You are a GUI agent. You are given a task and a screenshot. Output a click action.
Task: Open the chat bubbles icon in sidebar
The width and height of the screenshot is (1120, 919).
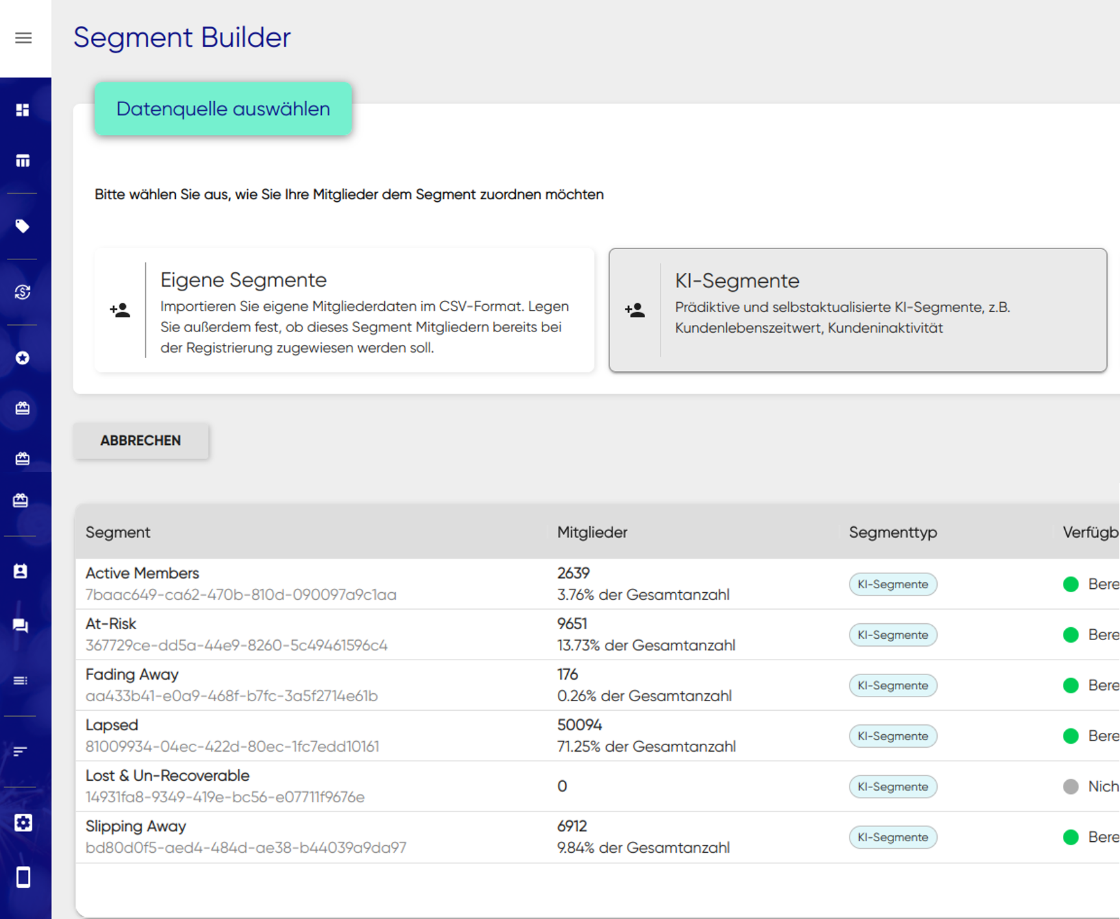(21, 626)
